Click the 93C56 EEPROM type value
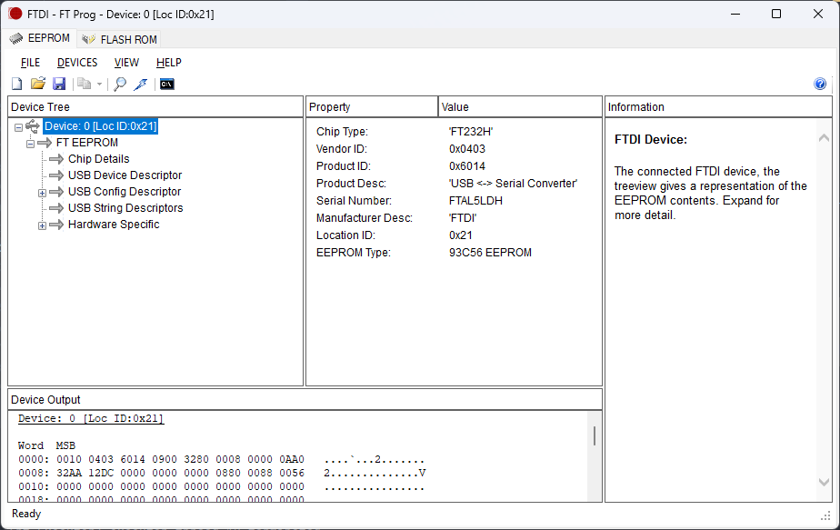Viewport: 840px width, 530px height. click(x=490, y=253)
